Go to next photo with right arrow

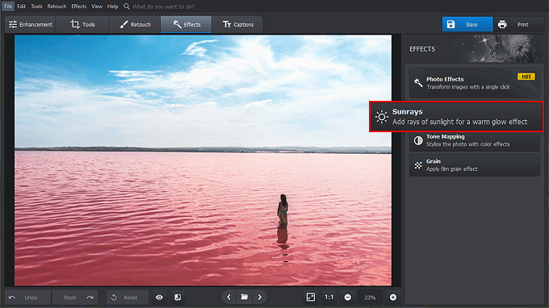click(x=260, y=298)
